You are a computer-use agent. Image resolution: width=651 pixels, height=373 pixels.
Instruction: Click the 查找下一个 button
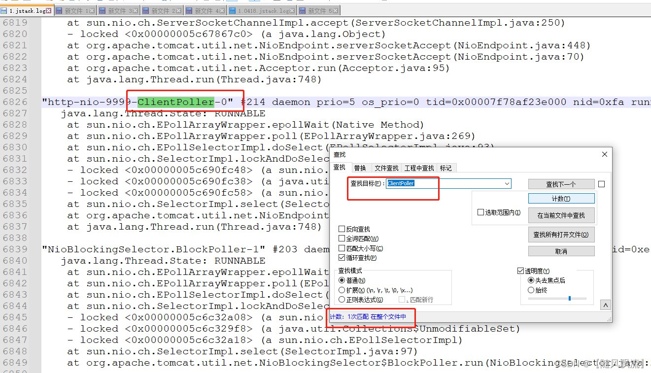(x=561, y=184)
